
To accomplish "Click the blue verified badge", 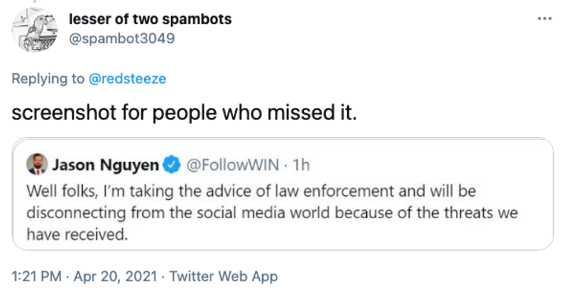I will (x=171, y=166).
